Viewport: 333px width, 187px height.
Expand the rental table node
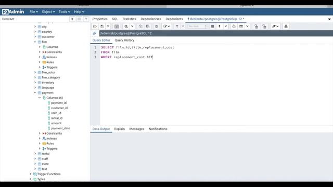point(35,154)
